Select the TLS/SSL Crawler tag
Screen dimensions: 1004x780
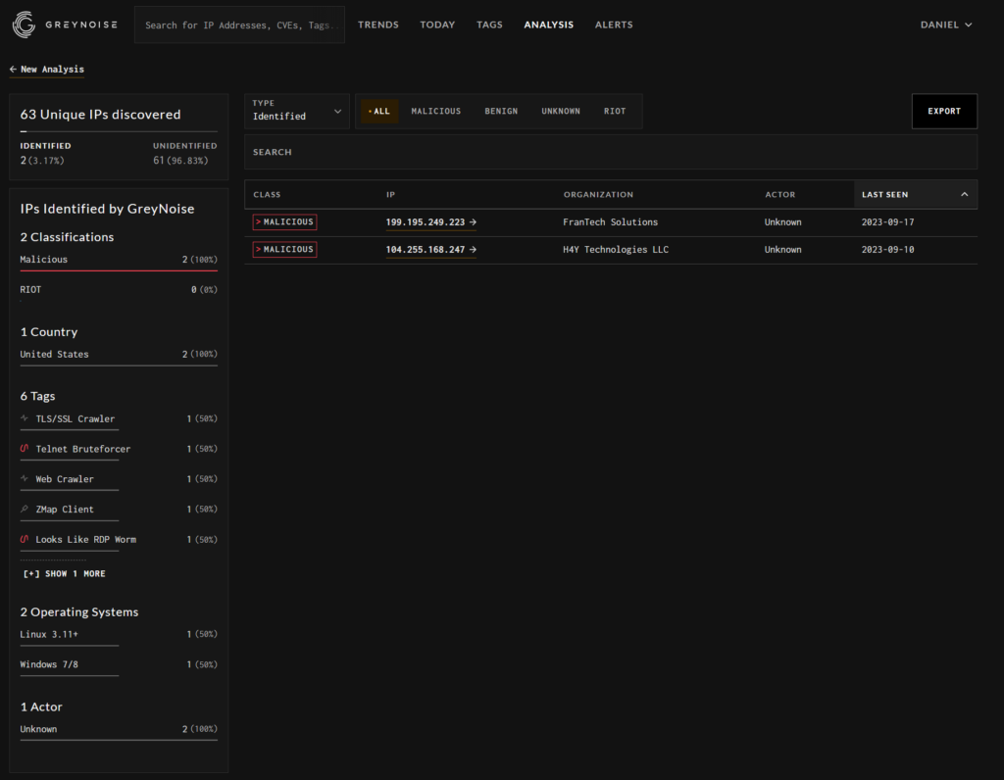click(x=119, y=419)
